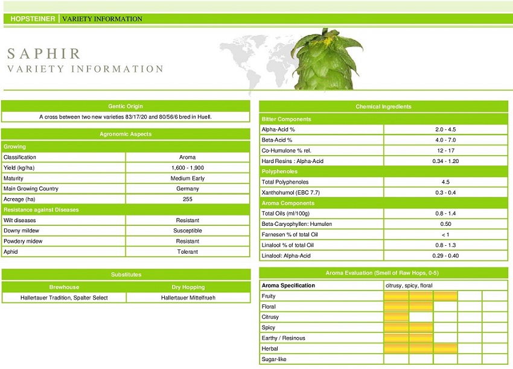Click the large 'SAPHIR' title
The image size is (513, 369).
44,54
